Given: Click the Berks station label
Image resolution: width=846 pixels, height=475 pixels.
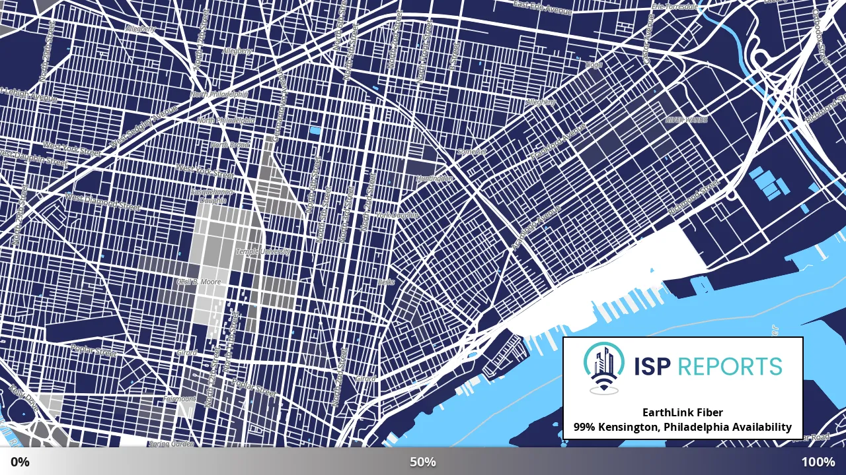Looking at the screenshot, I should pyautogui.click(x=386, y=282).
